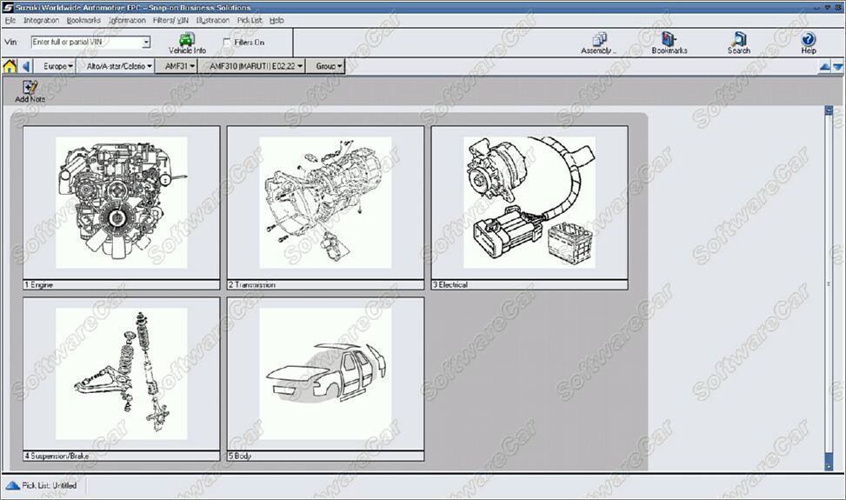Enable the Filters On checkbox
The height and width of the screenshot is (500, 846).
tap(227, 42)
